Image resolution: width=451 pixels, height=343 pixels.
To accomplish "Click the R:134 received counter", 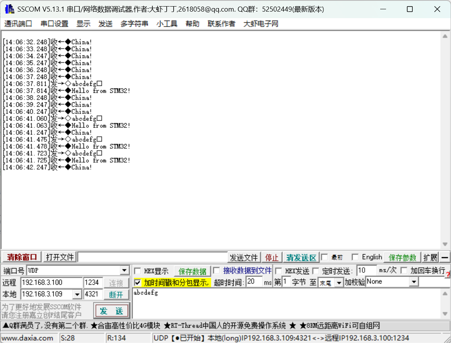I will pos(116,338).
